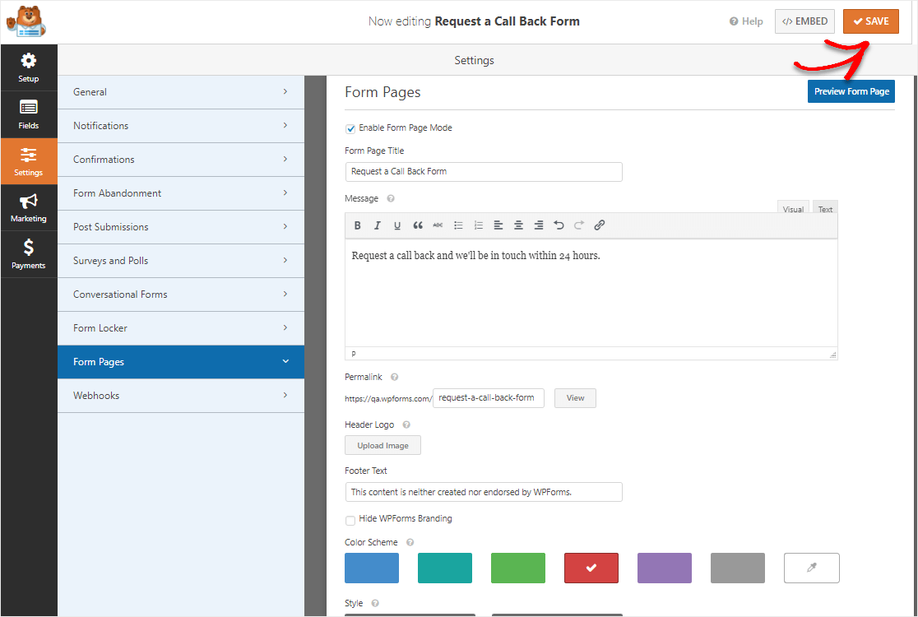Expand the Confirmations settings section
The image size is (918, 617).
coord(181,160)
